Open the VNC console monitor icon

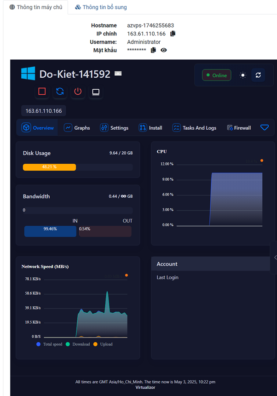(96, 92)
